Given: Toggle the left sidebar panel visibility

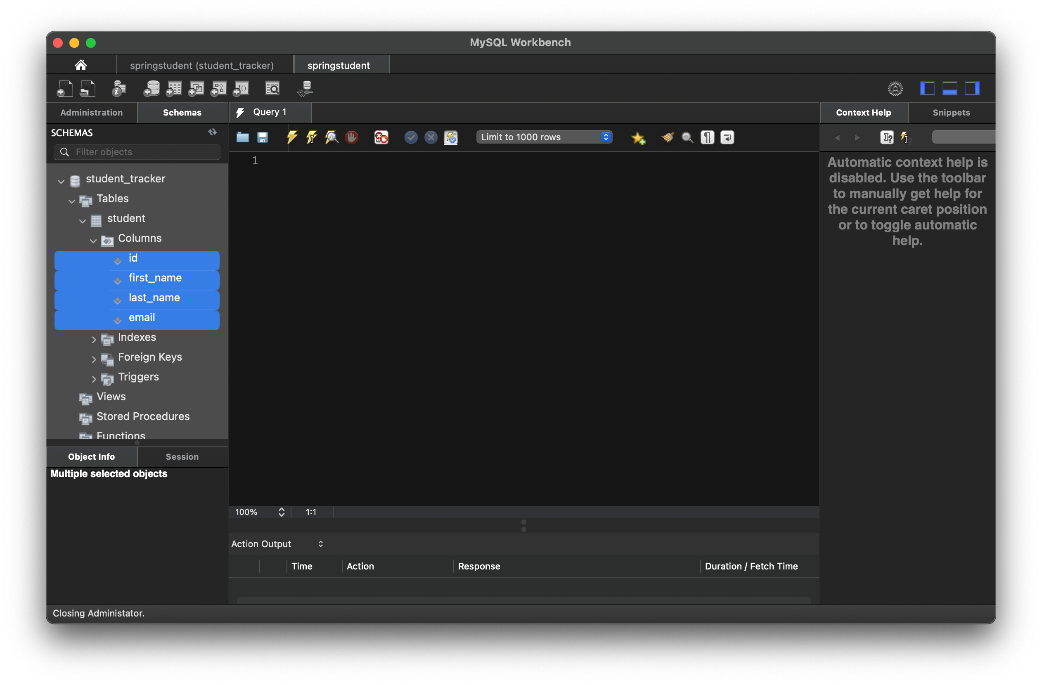Looking at the screenshot, I should [x=927, y=88].
